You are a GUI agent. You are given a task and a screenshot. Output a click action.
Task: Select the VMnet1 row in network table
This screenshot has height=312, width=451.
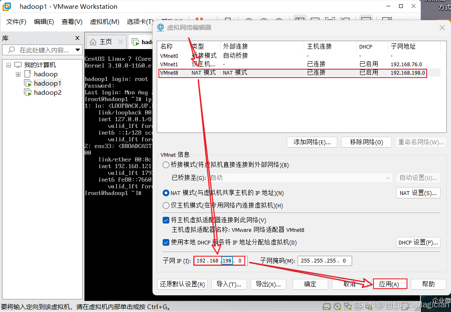coord(299,64)
